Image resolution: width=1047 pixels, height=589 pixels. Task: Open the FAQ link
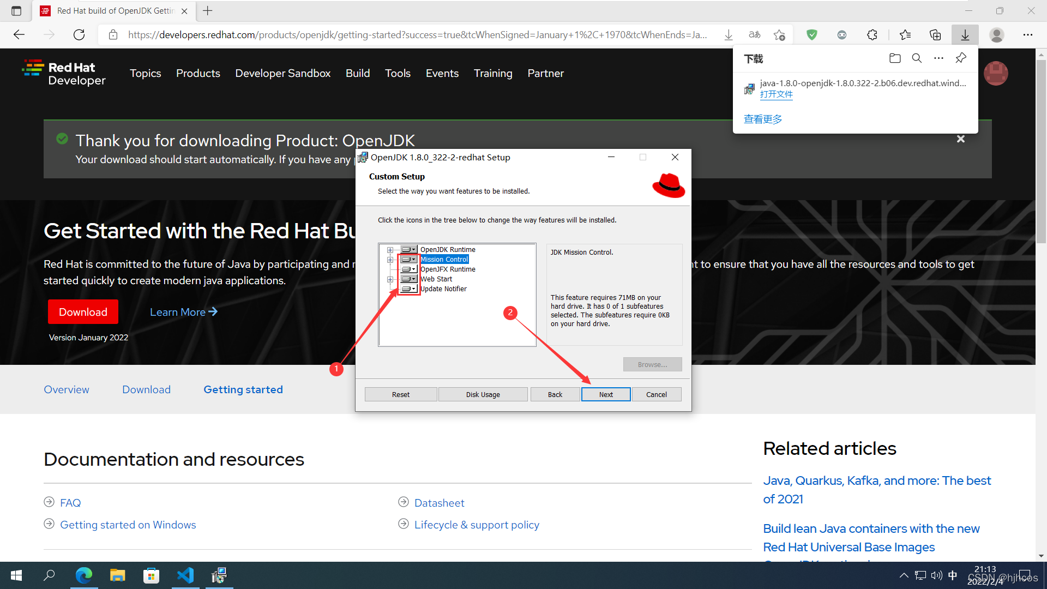click(70, 503)
